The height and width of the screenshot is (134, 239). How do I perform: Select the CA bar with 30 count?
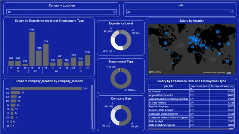[13, 97]
